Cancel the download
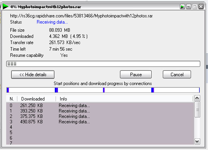This screenshot has width=208, height=150. coord(177,74)
